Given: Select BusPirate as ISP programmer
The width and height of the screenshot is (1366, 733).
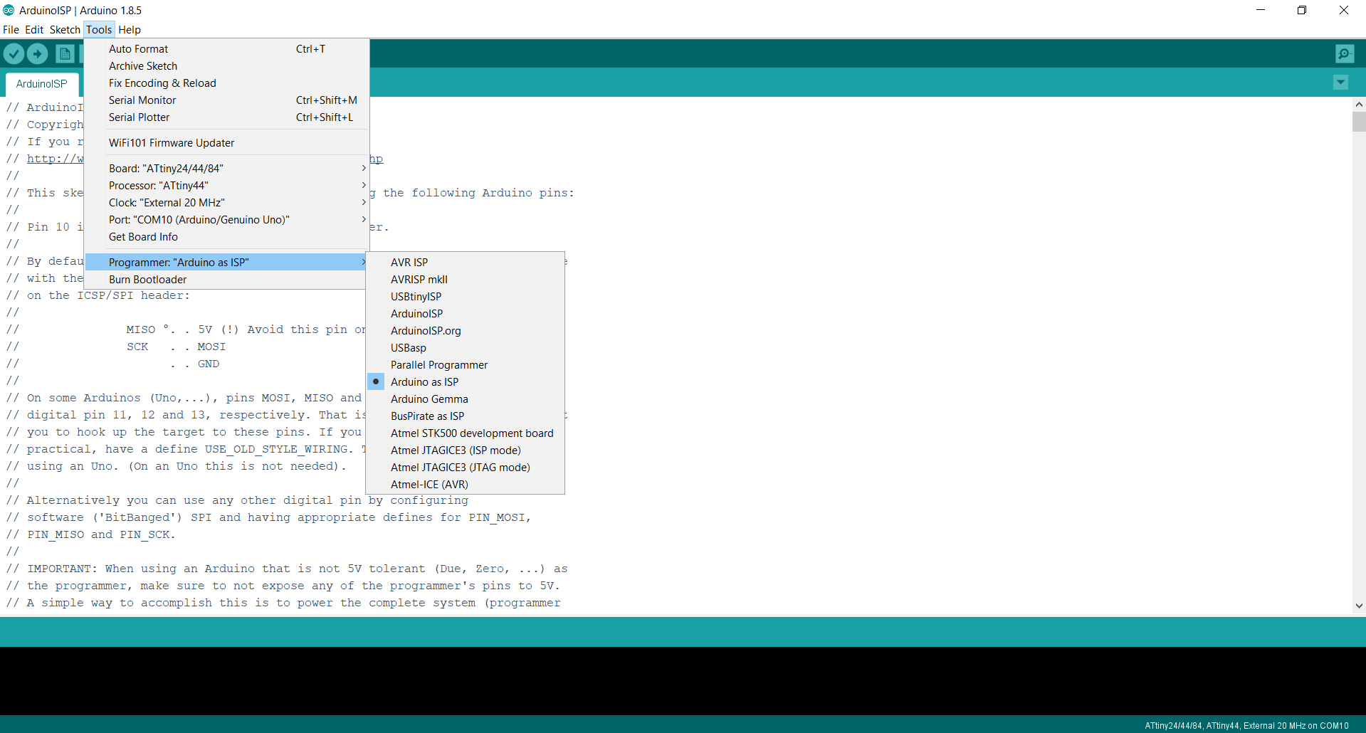Looking at the screenshot, I should 466,416.
